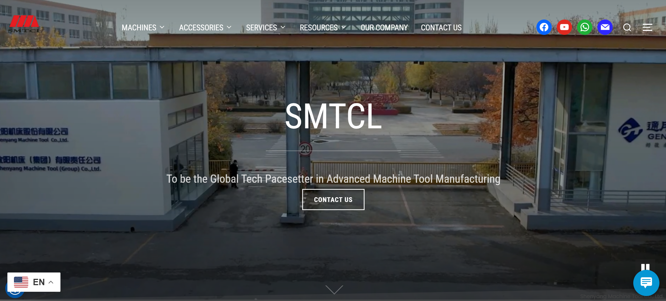The image size is (666, 301).
Task: Open the YouTube channel icon
Action: pos(564,27)
